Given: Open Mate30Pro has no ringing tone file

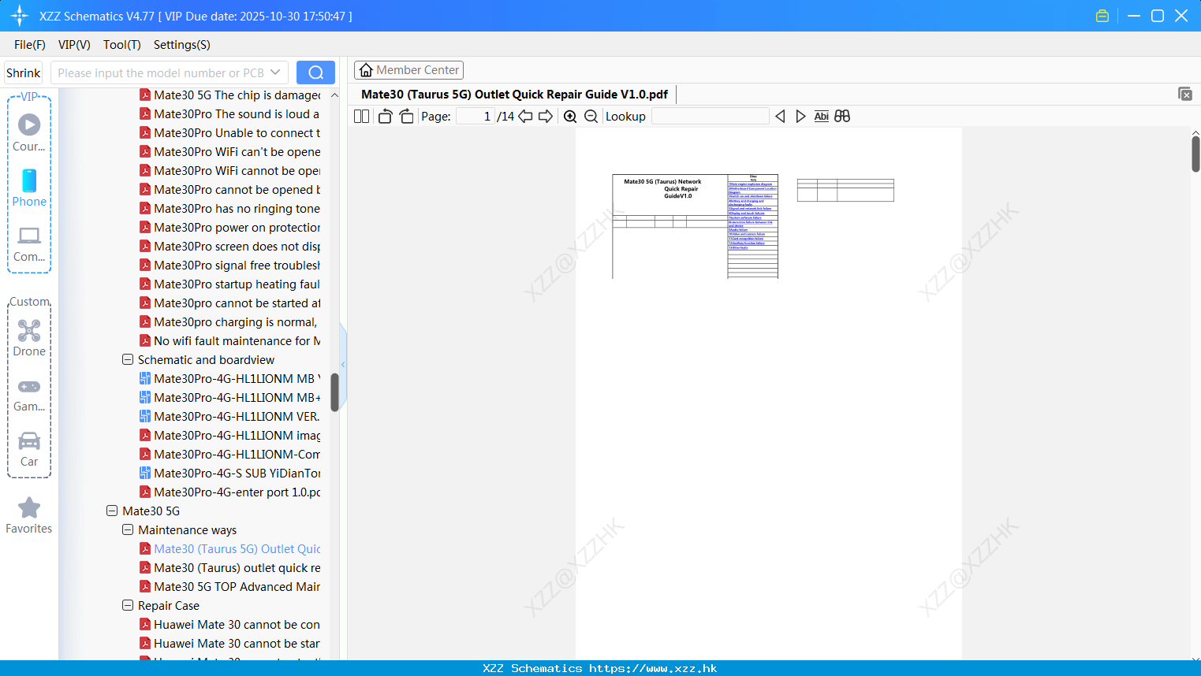Looking at the screenshot, I should (230, 208).
